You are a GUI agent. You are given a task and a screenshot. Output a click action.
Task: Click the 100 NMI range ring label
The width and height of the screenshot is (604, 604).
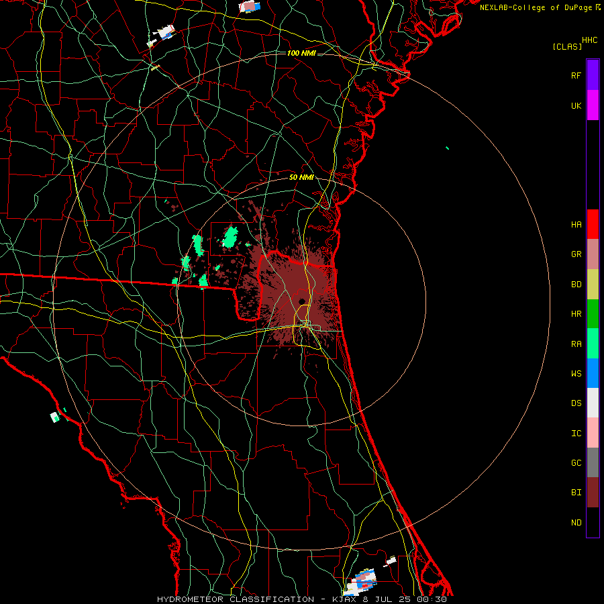click(301, 53)
